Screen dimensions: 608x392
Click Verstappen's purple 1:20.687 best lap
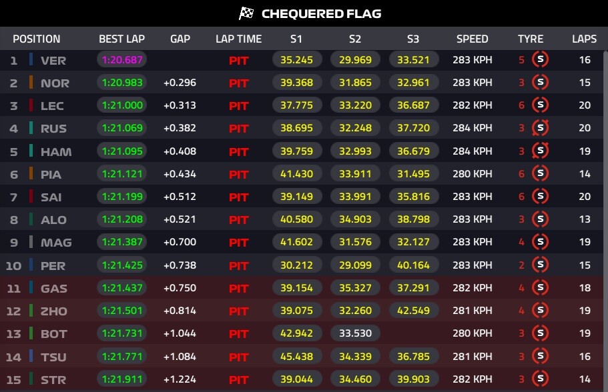click(x=121, y=60)
